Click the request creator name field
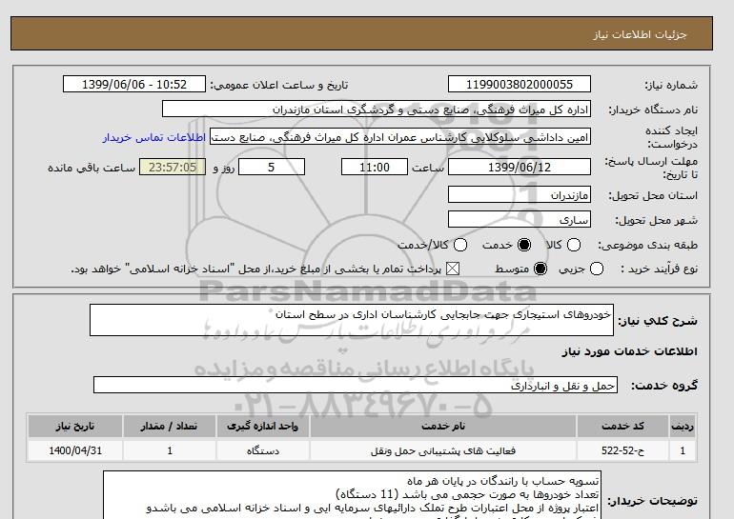734x519 pixels. point(400,137)
